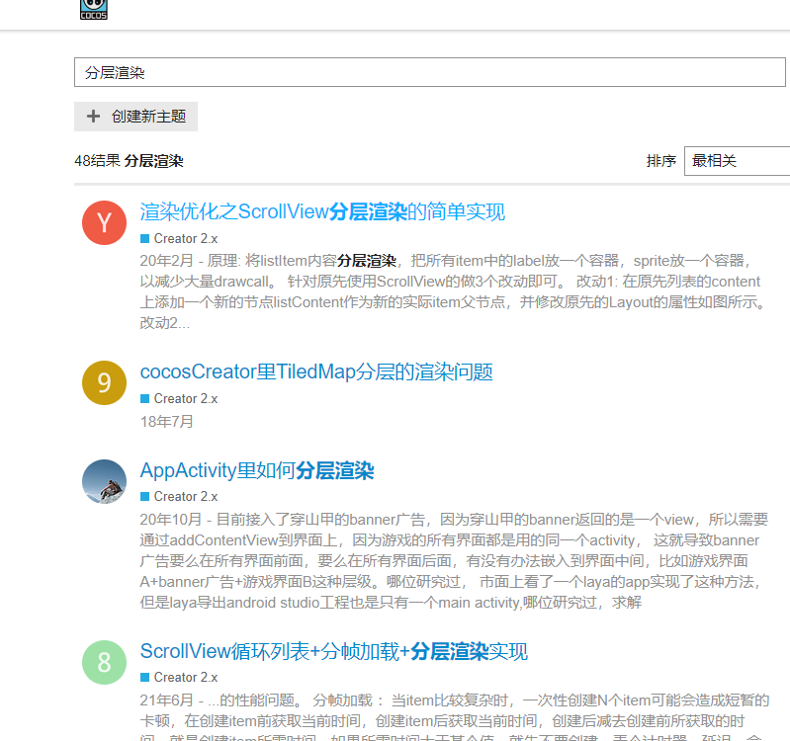Click the 18年7月 date text
Image resolution: width=790 pixels, height=741 pixels.
pos(167,421)
